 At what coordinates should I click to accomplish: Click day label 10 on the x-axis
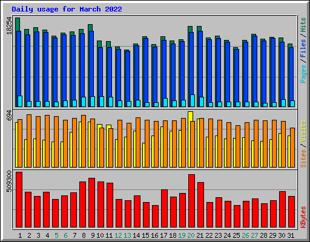100,235
